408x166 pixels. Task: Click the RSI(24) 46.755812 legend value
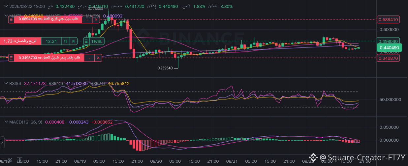point(118,83)
